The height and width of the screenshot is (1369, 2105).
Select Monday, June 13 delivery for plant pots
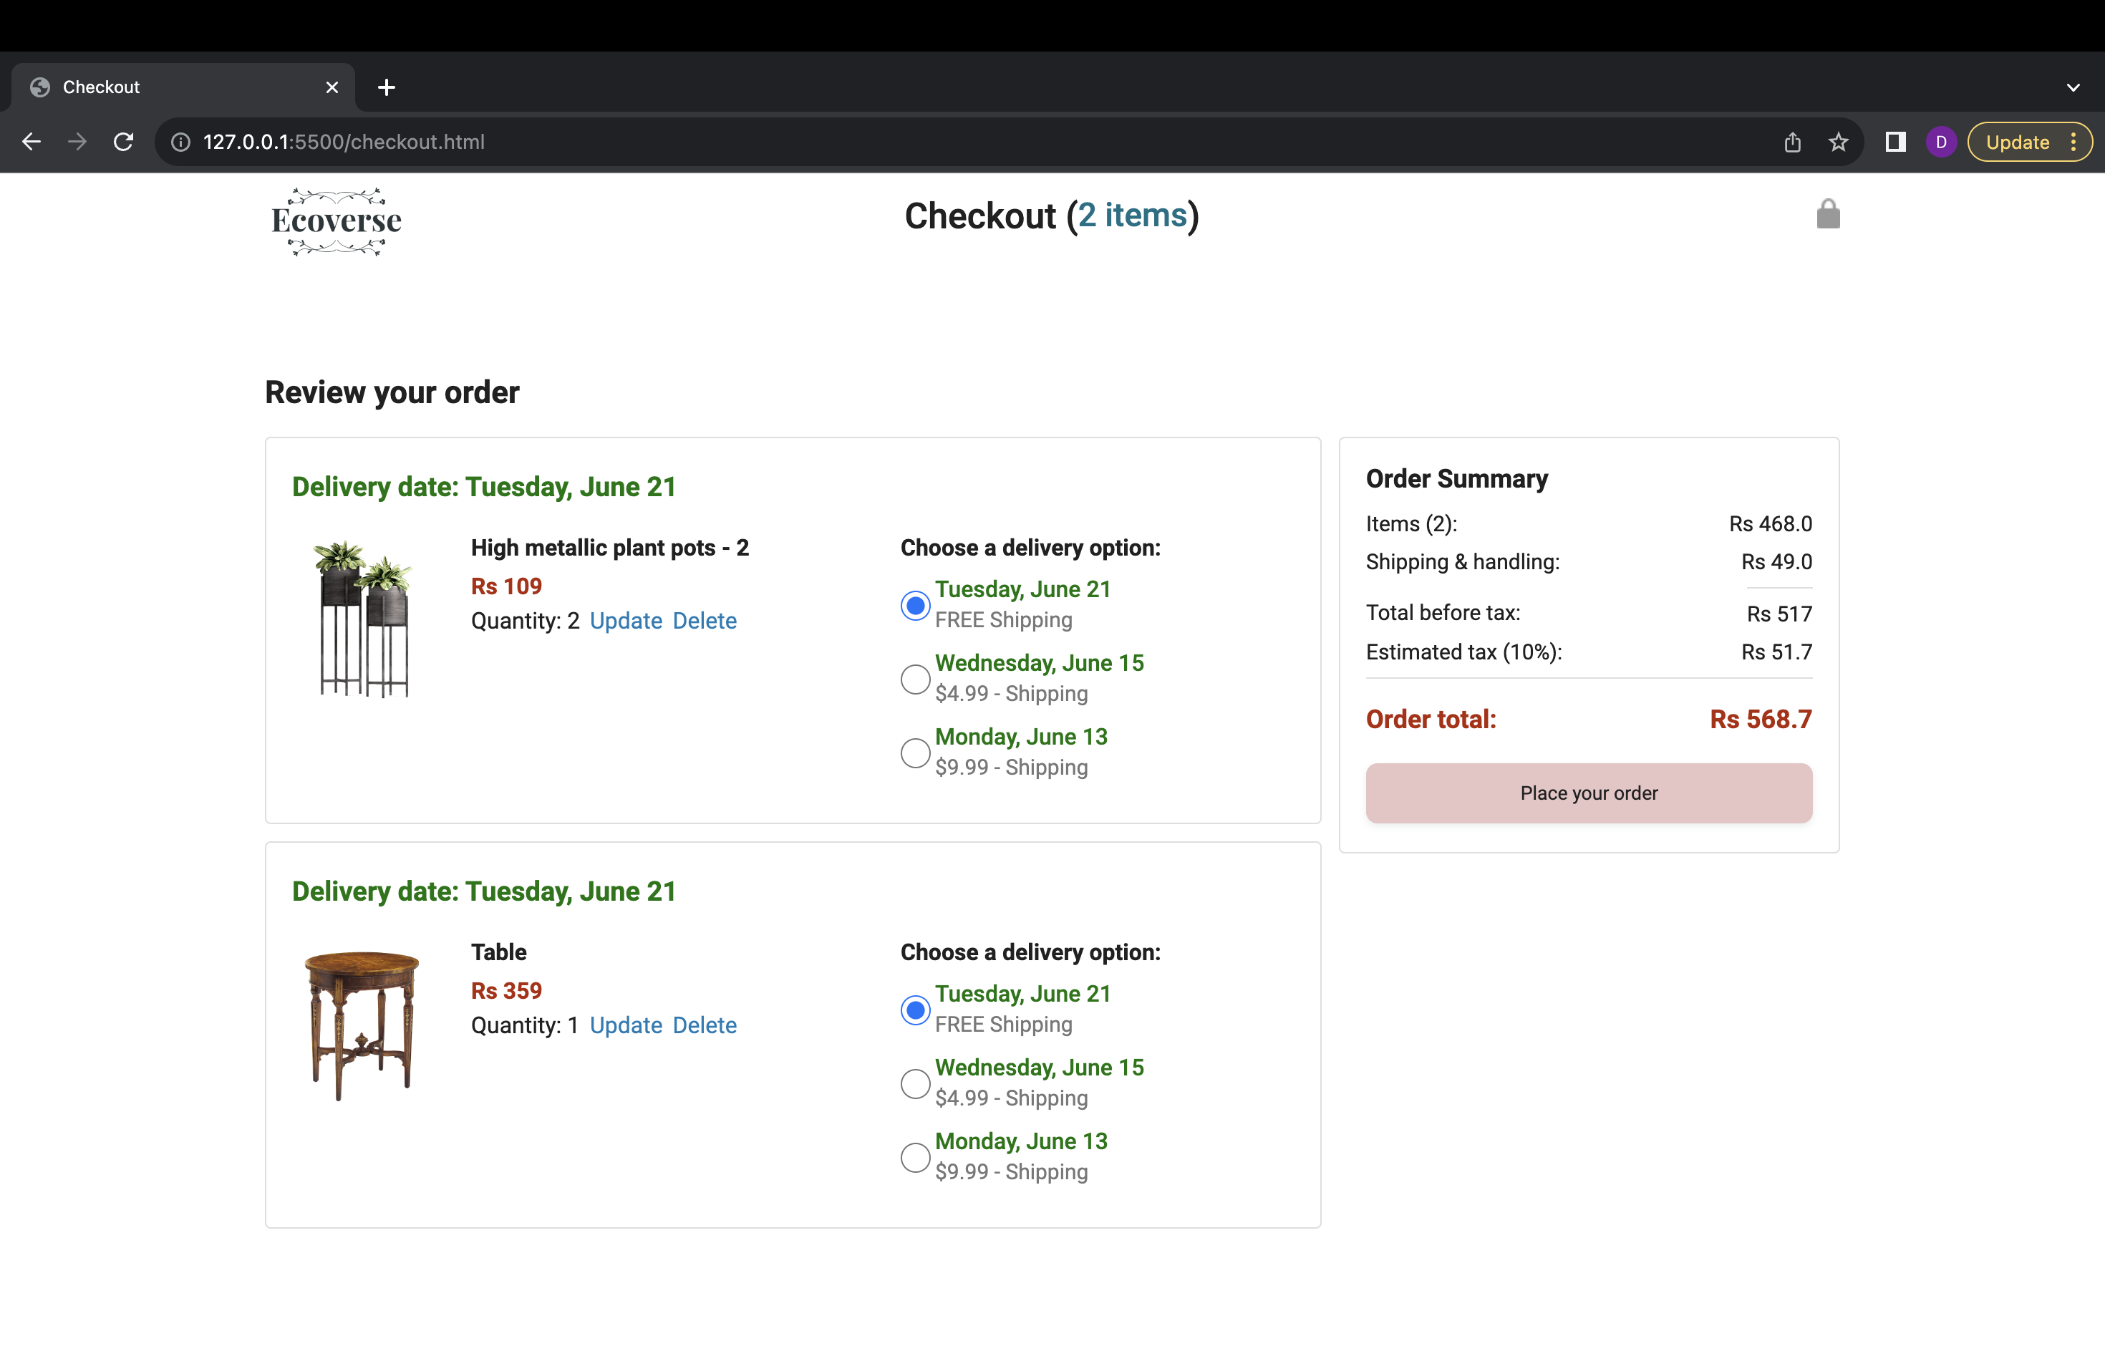[914, 753]
